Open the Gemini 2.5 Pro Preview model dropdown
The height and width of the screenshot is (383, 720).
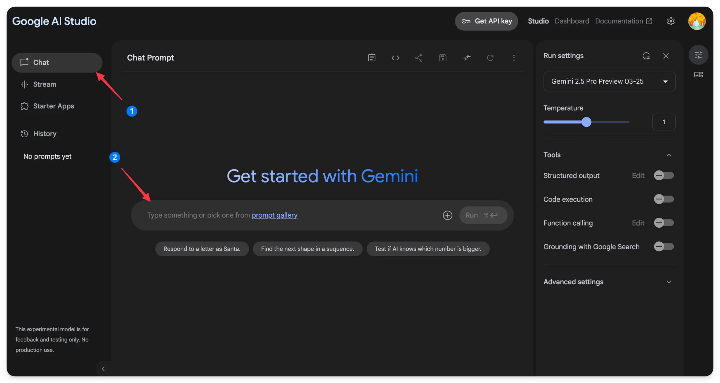coord(609,81)
